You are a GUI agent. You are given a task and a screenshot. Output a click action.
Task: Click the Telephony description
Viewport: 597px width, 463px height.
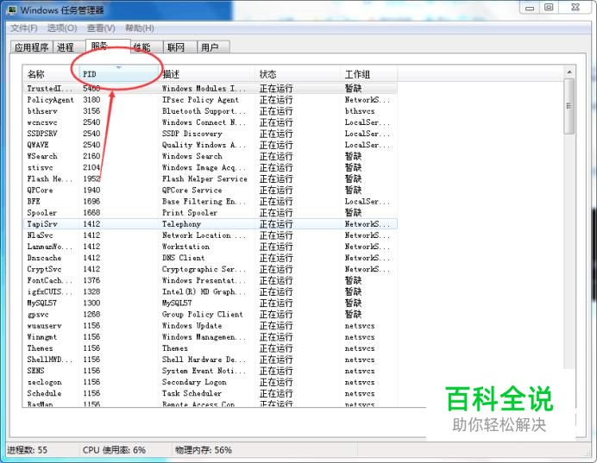[181, 224]
